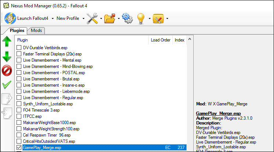This screenshot has height=152, width=274.
Task: Click index value 237
Action: click(x=181, y=148)
